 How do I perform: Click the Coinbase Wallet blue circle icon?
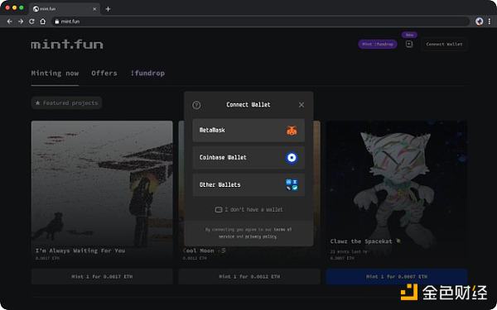(x=292, y=158)
